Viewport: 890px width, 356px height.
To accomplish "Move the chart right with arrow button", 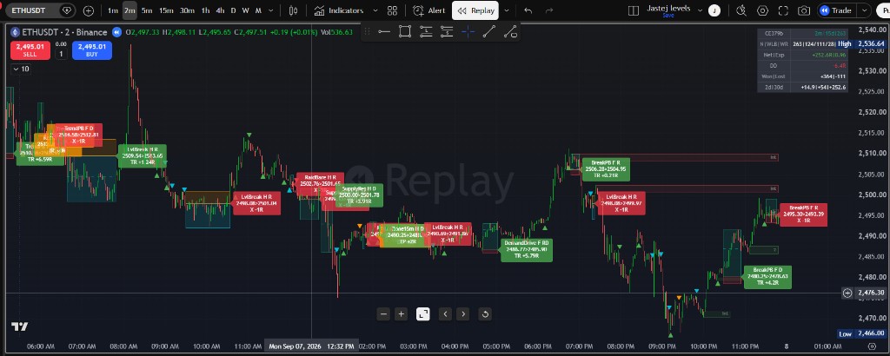I will click(x=463, y=314).
